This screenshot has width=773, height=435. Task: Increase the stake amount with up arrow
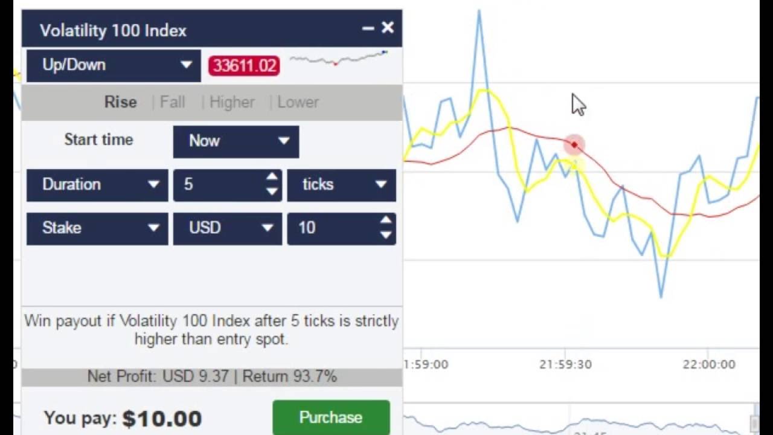[x=386, y=221]
